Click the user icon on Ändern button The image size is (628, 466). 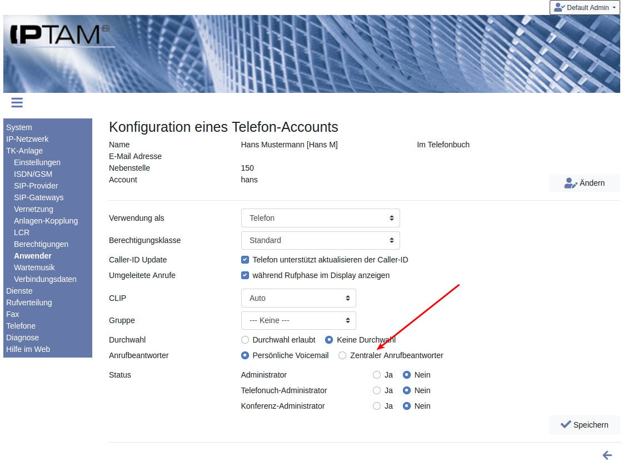point(570,183)
